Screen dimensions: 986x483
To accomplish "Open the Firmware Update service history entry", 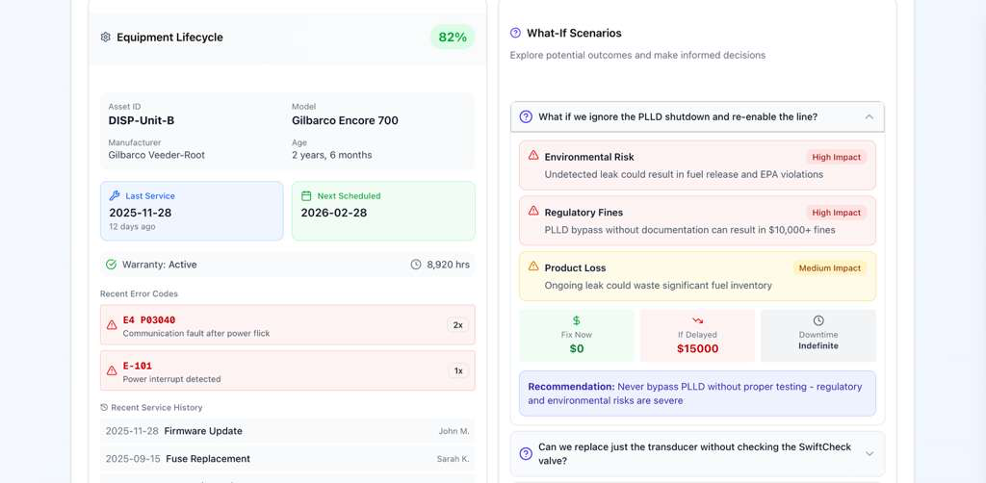I will (x=287, y=431).
